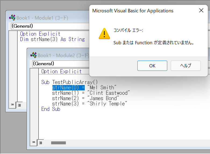Click the Sub または Function が定義されていません message
This screenshot has height=154, width=210.
coord(154,43)
